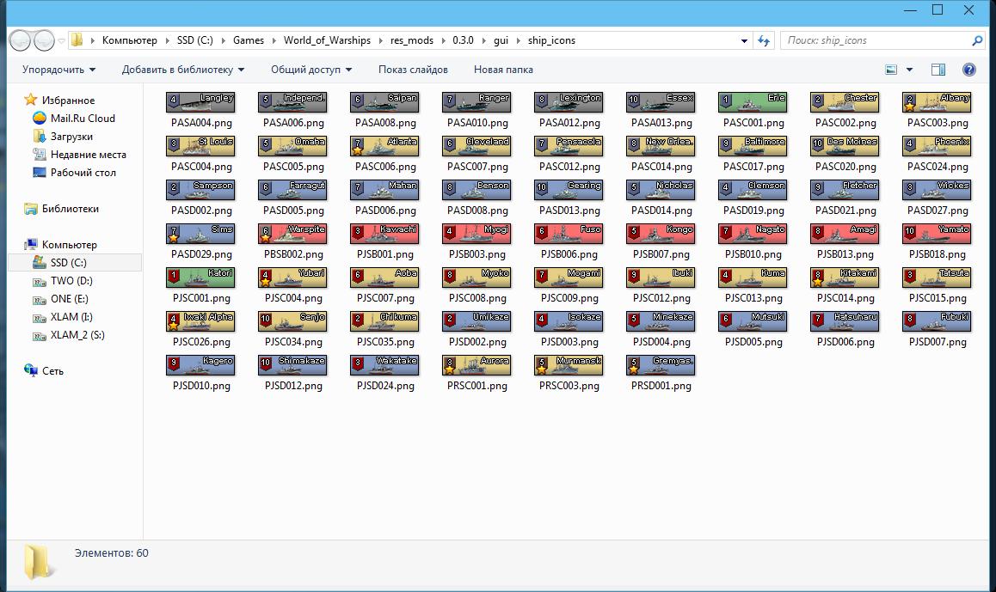Create a Новая папка new folder
This screenshot has width=996, height=592.
[x=503, y=70]
